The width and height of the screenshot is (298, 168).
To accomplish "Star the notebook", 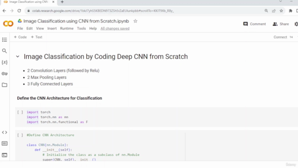I will 135,21.
